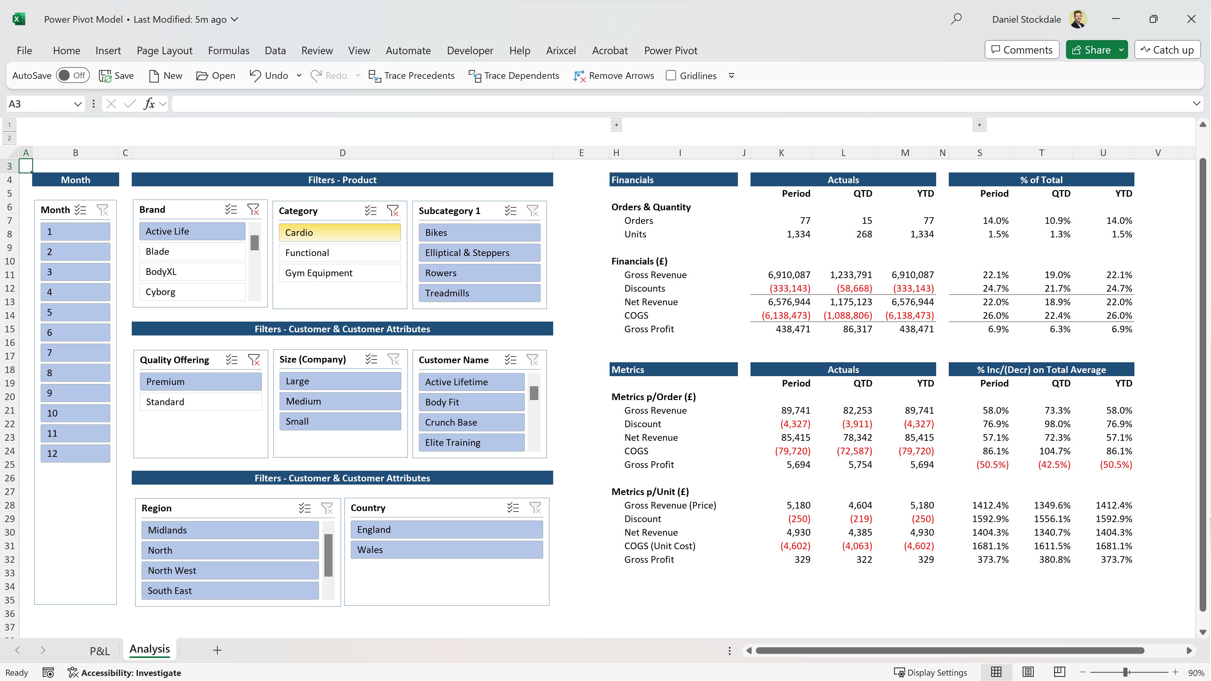The width and height of the screenshot is (1211, 681).
Task: Clear the Brand slicer filter
Action: pos(253,210)
